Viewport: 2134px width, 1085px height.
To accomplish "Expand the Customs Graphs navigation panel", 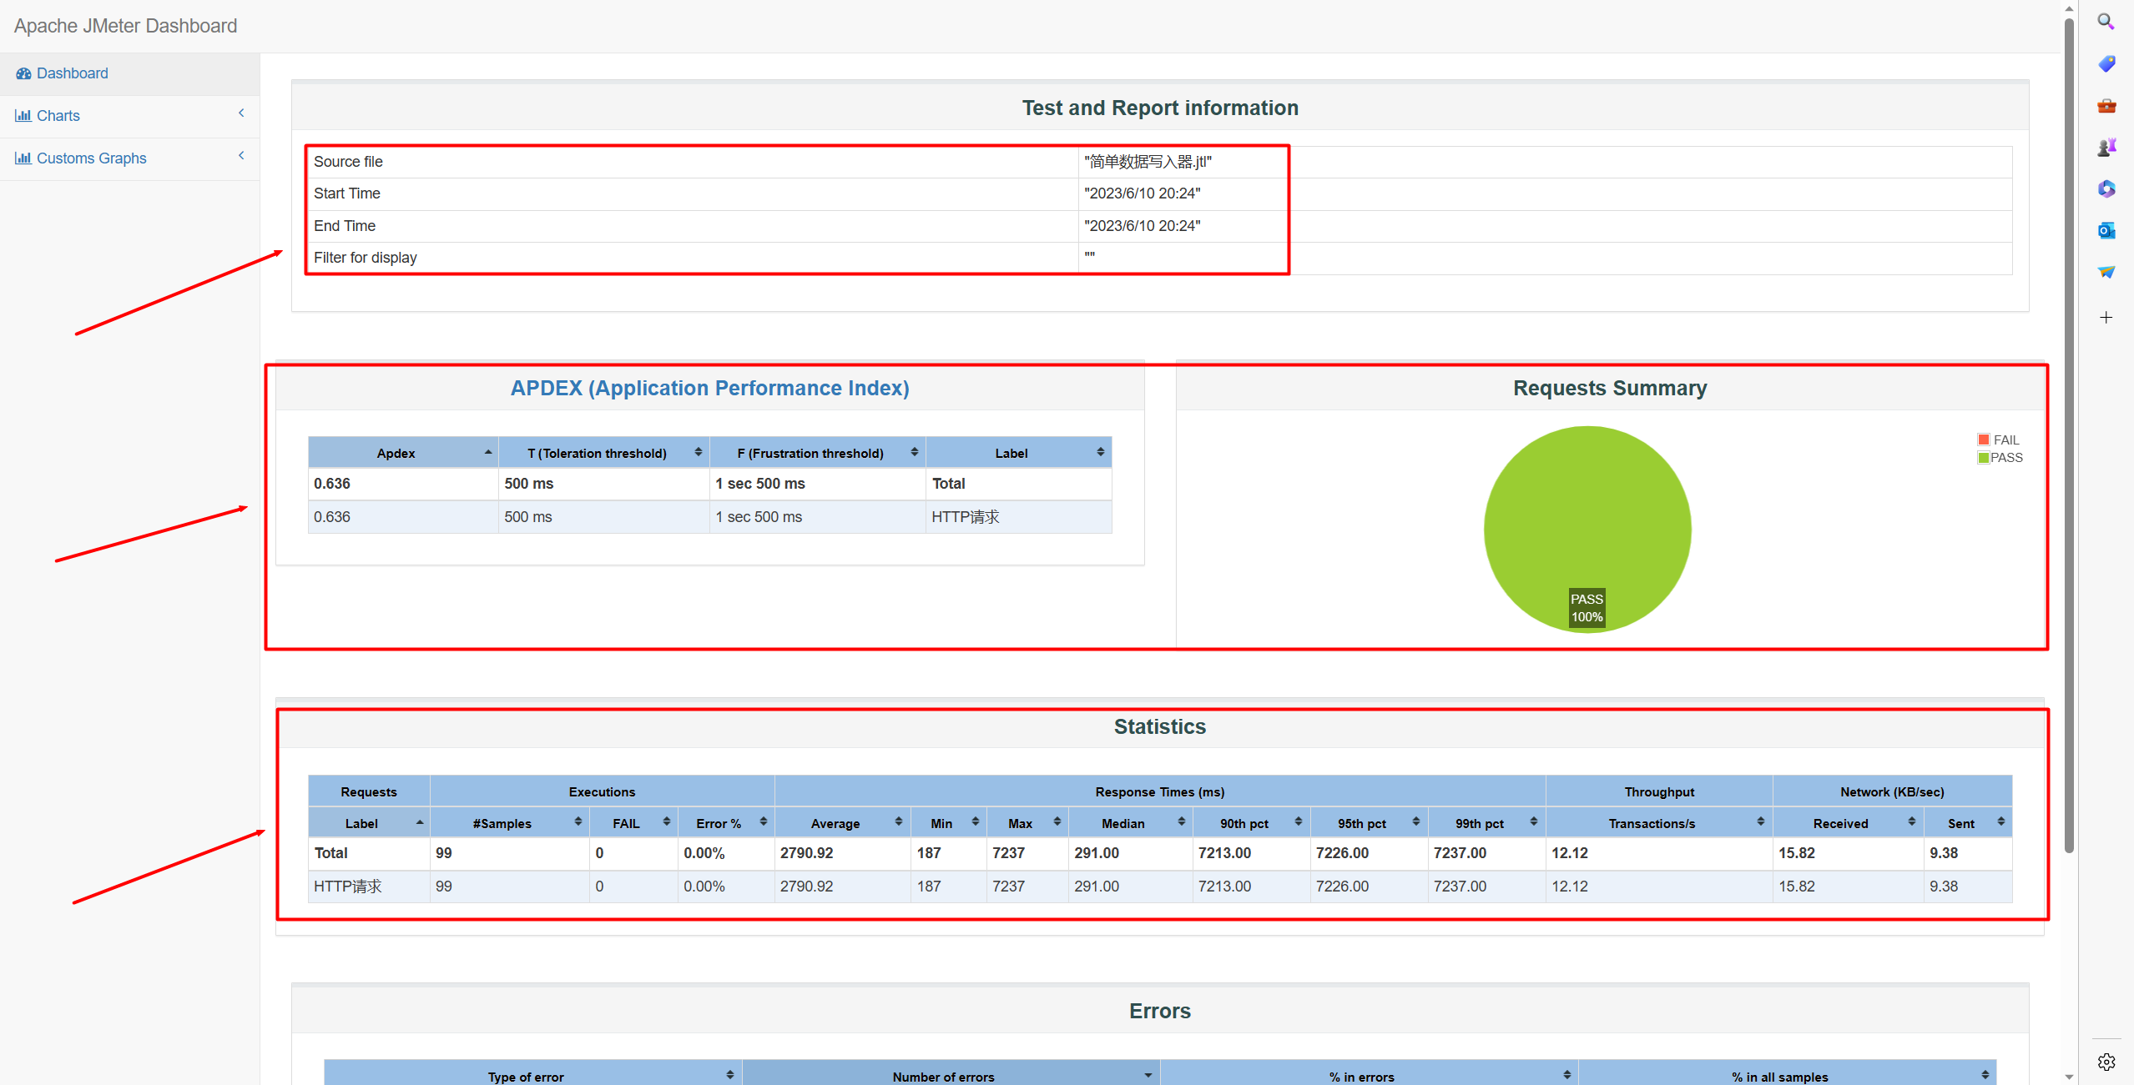I will coord(242,157).
